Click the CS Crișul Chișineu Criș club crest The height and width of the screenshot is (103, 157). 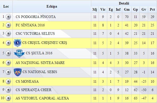17,43
